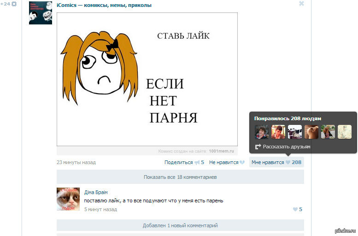Click the 208 likes counter
The image size is (358, 236).
pos(296,162)
